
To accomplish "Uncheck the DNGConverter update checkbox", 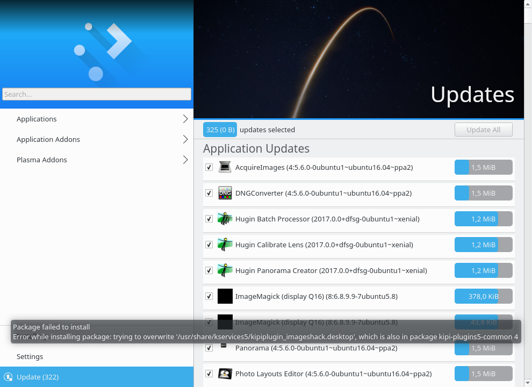I will pyautogui.click(x=209, y=193).
